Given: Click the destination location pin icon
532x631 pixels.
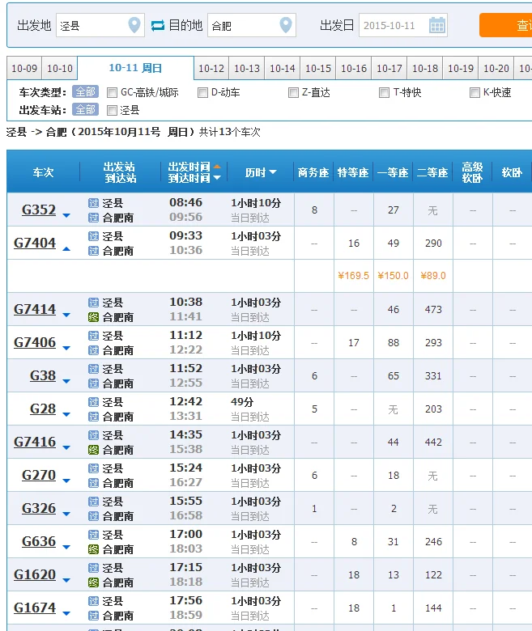Looking at the screenshot, I should pyautogui.click(x=286, y=25).
